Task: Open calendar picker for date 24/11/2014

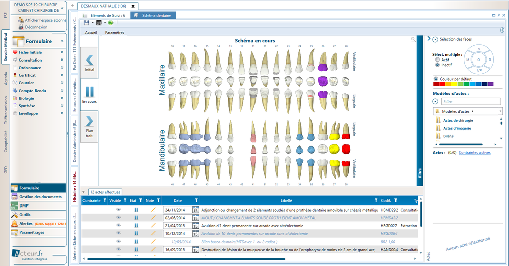Action: point(195,210)
